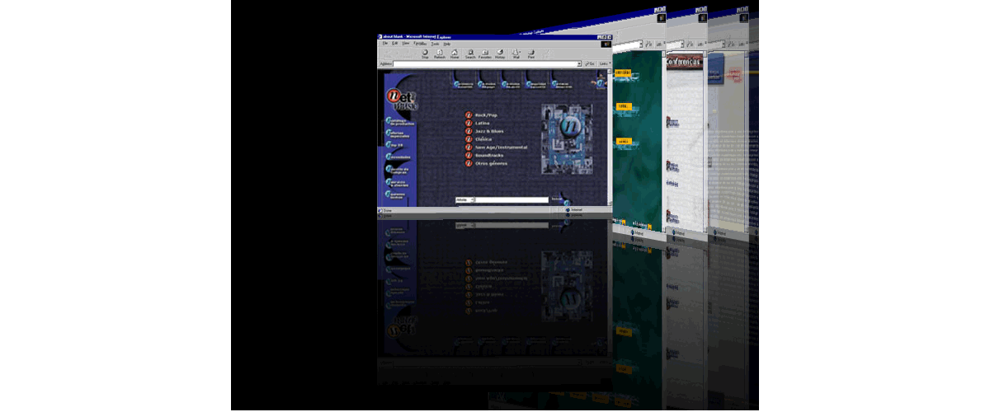The image size is (990, 412).
Task: Select the Jazz & Blues genre link
Action: point(489,132)
